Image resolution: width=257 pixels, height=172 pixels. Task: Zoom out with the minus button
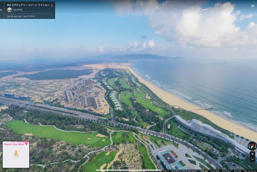pyautogui.click(x=252, y=159)
